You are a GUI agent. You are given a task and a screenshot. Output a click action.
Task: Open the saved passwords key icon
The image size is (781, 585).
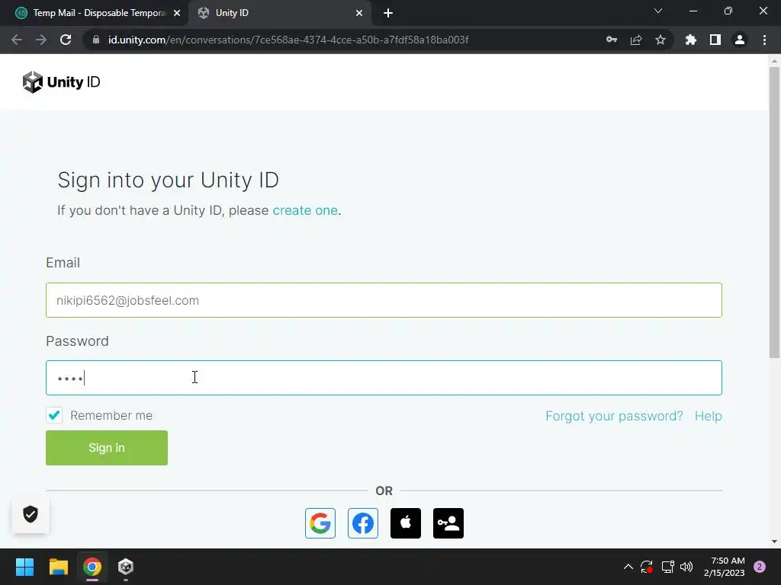tap(612, 40)
